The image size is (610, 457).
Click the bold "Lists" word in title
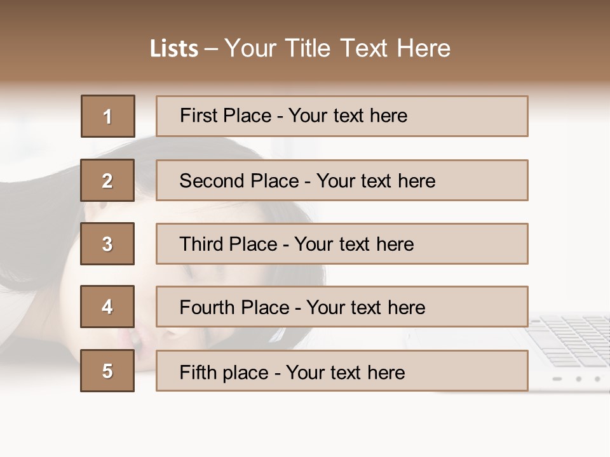[173, 49]
